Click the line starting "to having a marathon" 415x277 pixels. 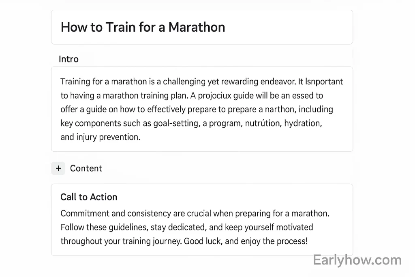click(191, 96)
